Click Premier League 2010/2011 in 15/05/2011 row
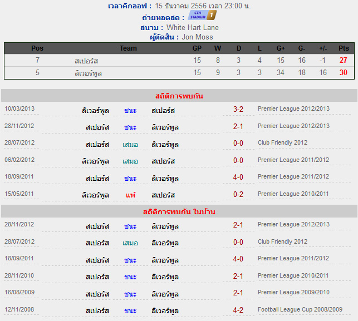The width and height of the screenshot is (358, 321). click(293, 194)
